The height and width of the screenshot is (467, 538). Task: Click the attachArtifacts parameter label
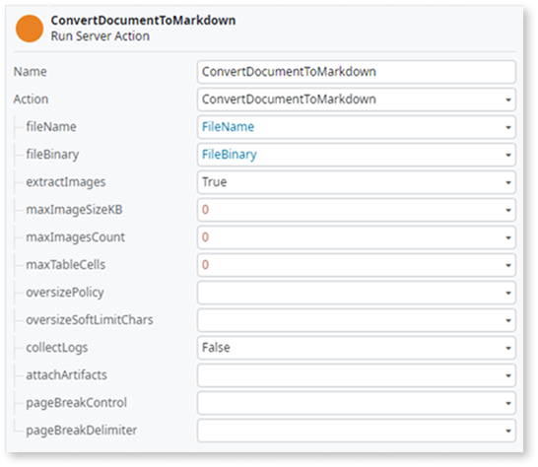(x=67, y=375)
